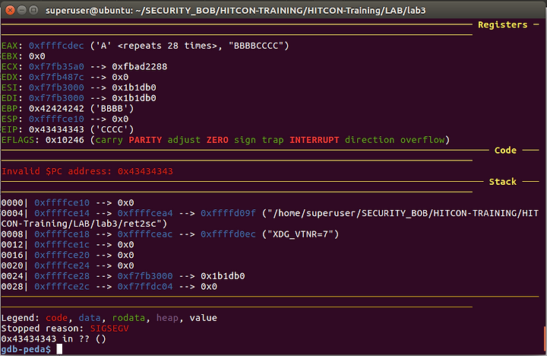Click EIP value 0x43434343
The height and width of the screenshot is (356, 547).
click(56, 129)
